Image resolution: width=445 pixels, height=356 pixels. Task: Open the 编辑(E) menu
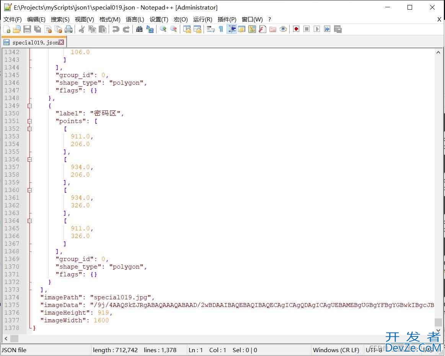(36, 19)
